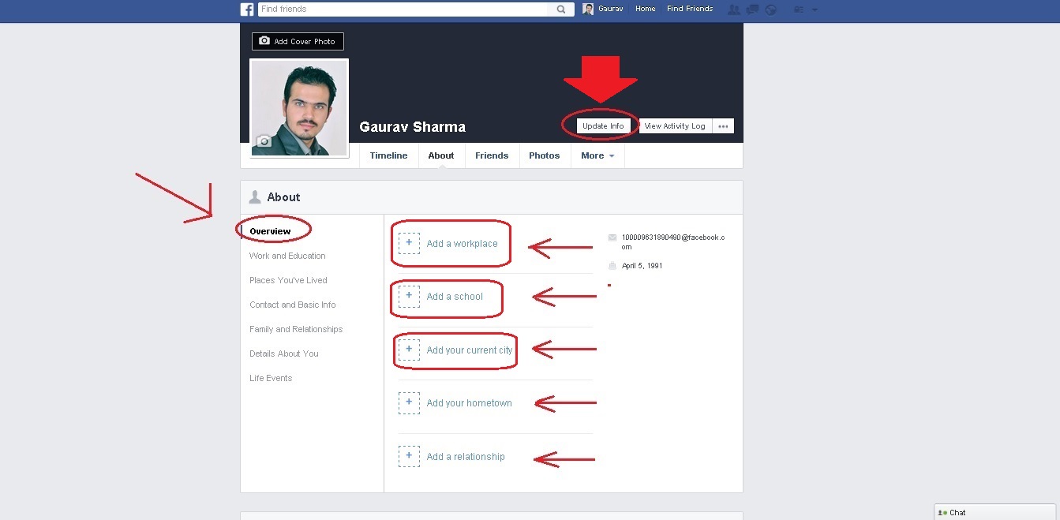The height and width of the screenshot is (520, 1060).
Task: Open the messages icon in the top bar
Action: (753, 9)
